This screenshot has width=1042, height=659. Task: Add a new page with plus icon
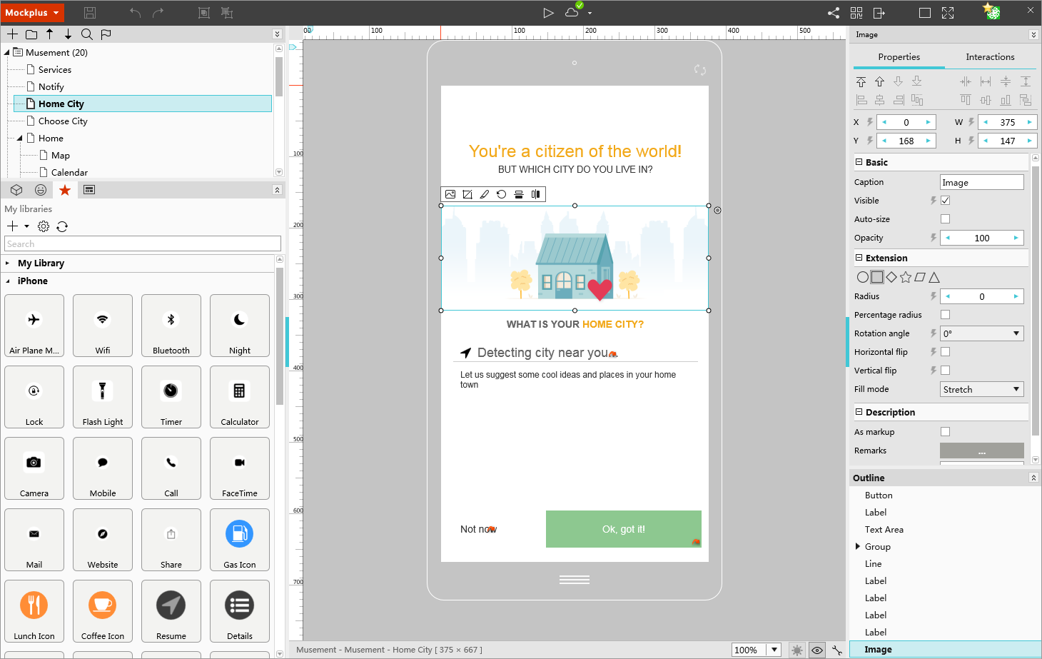click(13, 34)
